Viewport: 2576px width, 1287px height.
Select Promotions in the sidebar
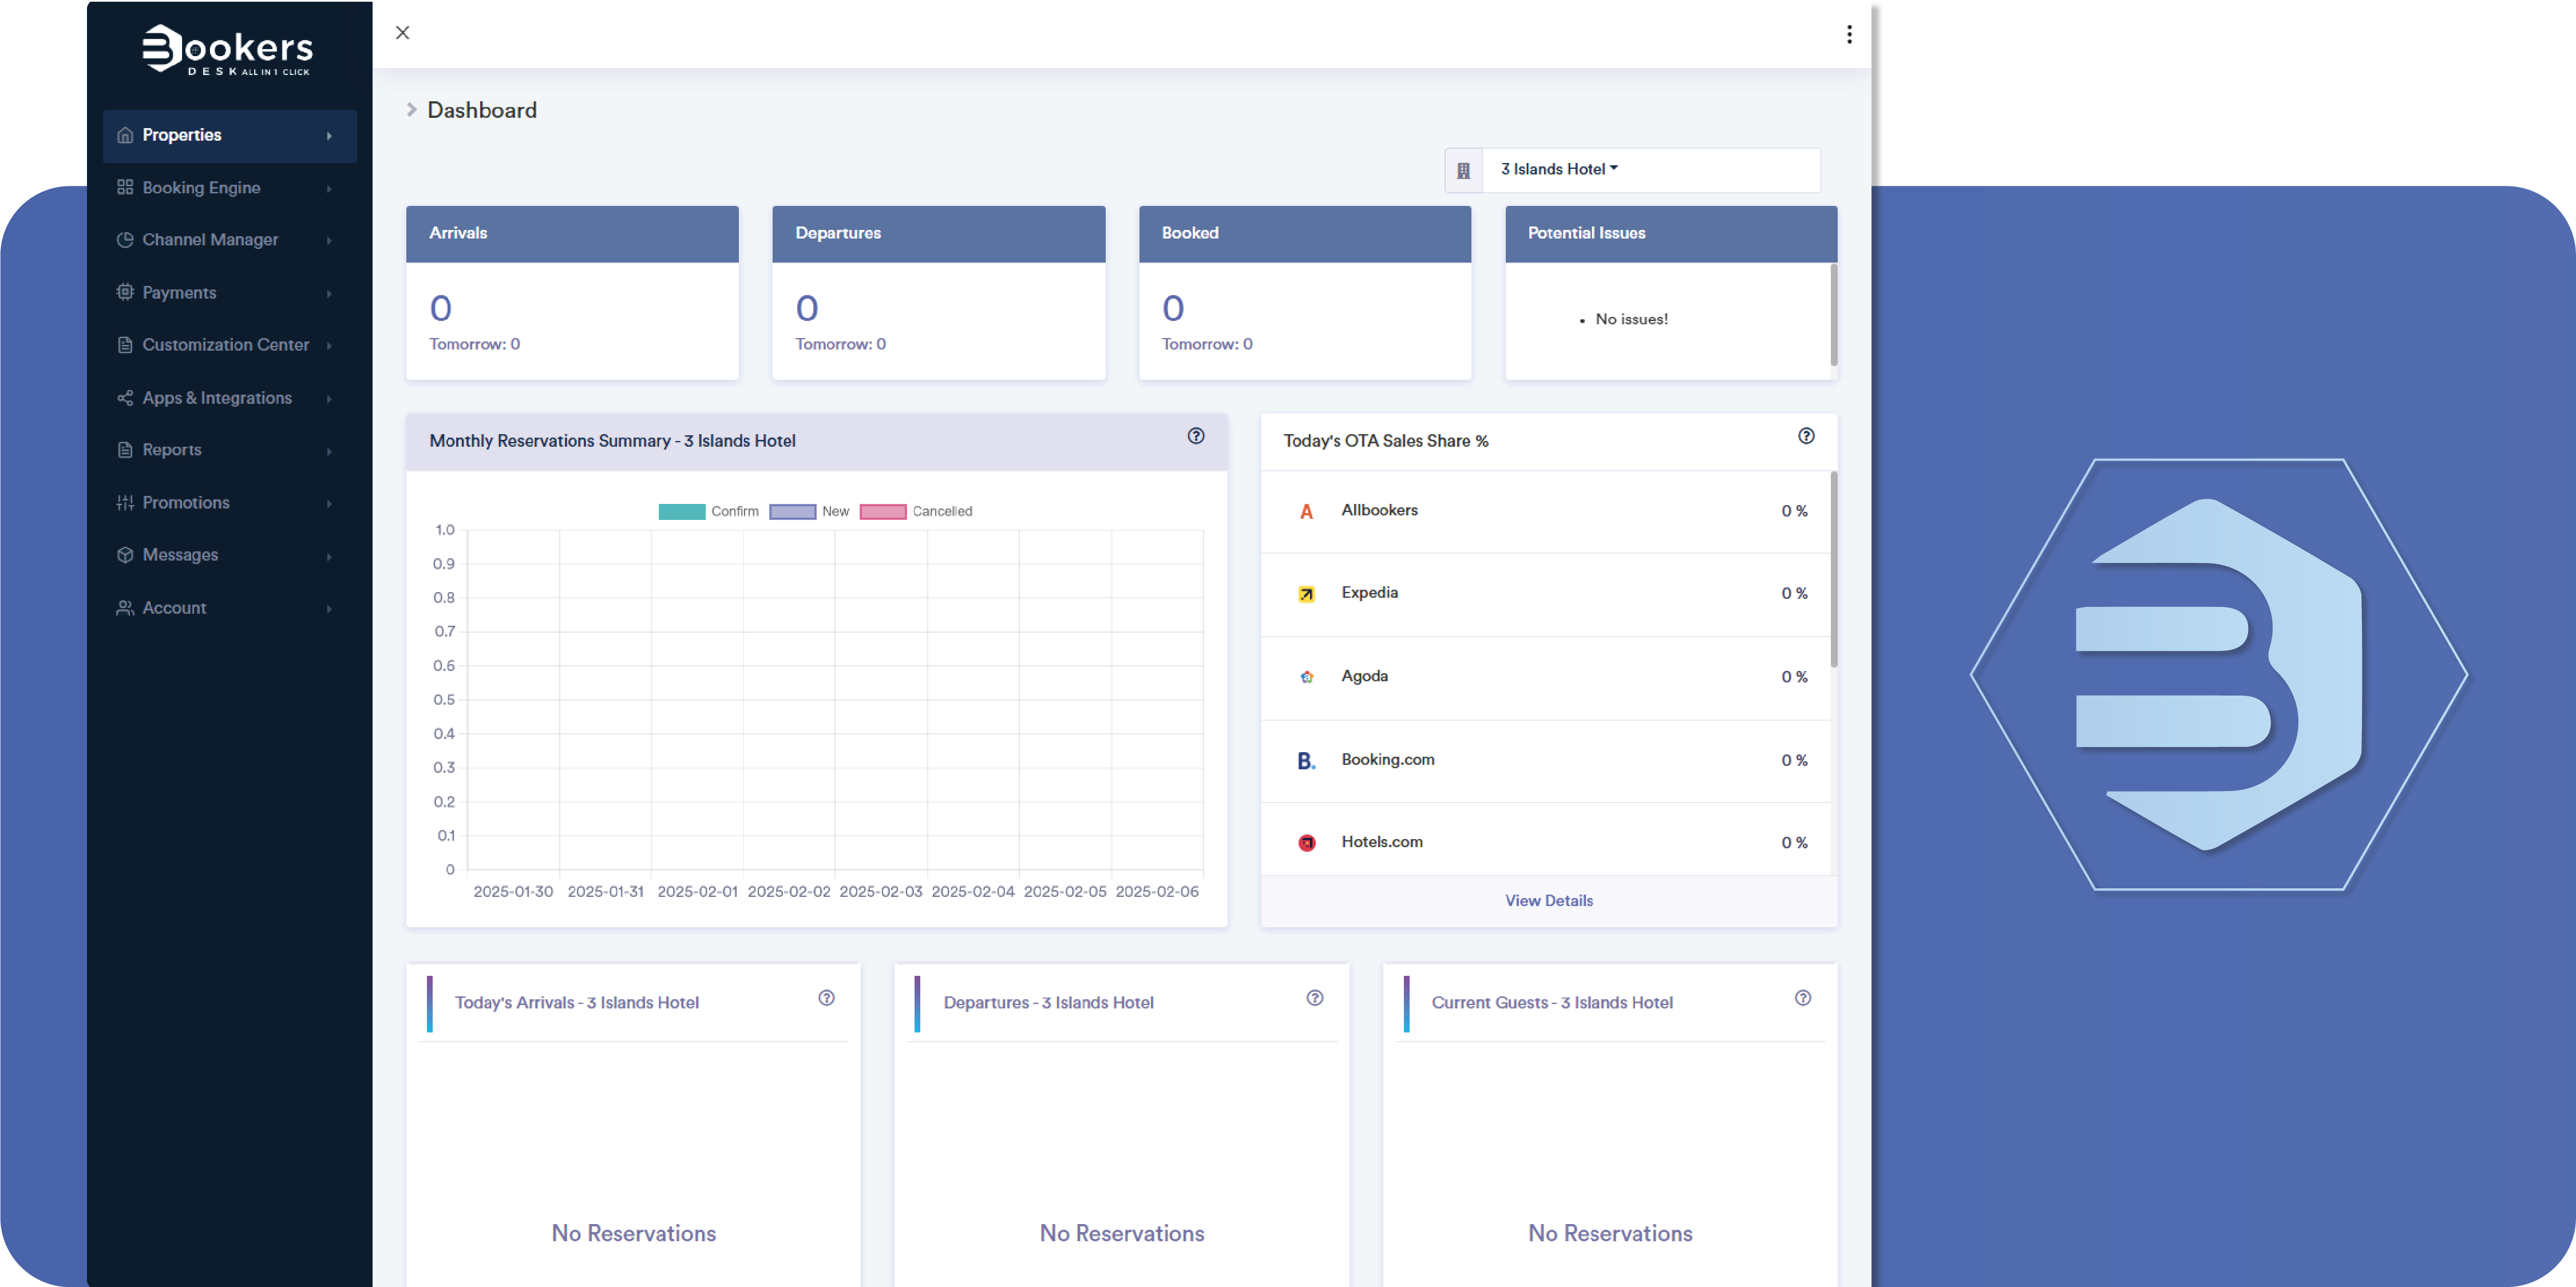pos(186,503)
